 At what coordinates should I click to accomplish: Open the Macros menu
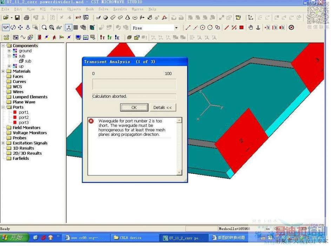(x=138, y=9)
